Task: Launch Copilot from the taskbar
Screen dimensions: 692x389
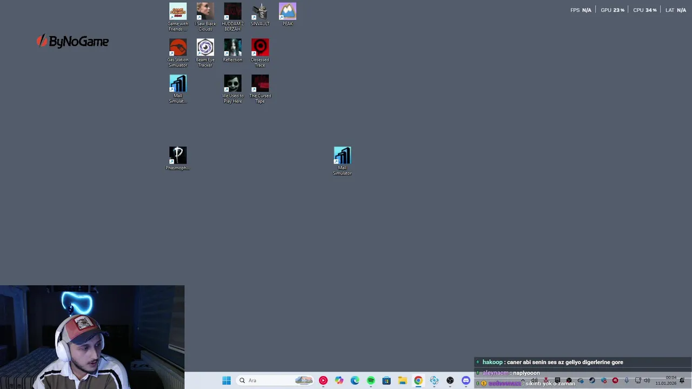Action: (x=339, y=380)
